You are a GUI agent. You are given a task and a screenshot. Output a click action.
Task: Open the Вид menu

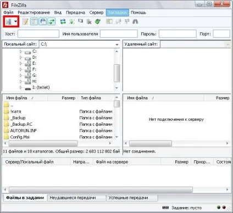pos(58,13)
